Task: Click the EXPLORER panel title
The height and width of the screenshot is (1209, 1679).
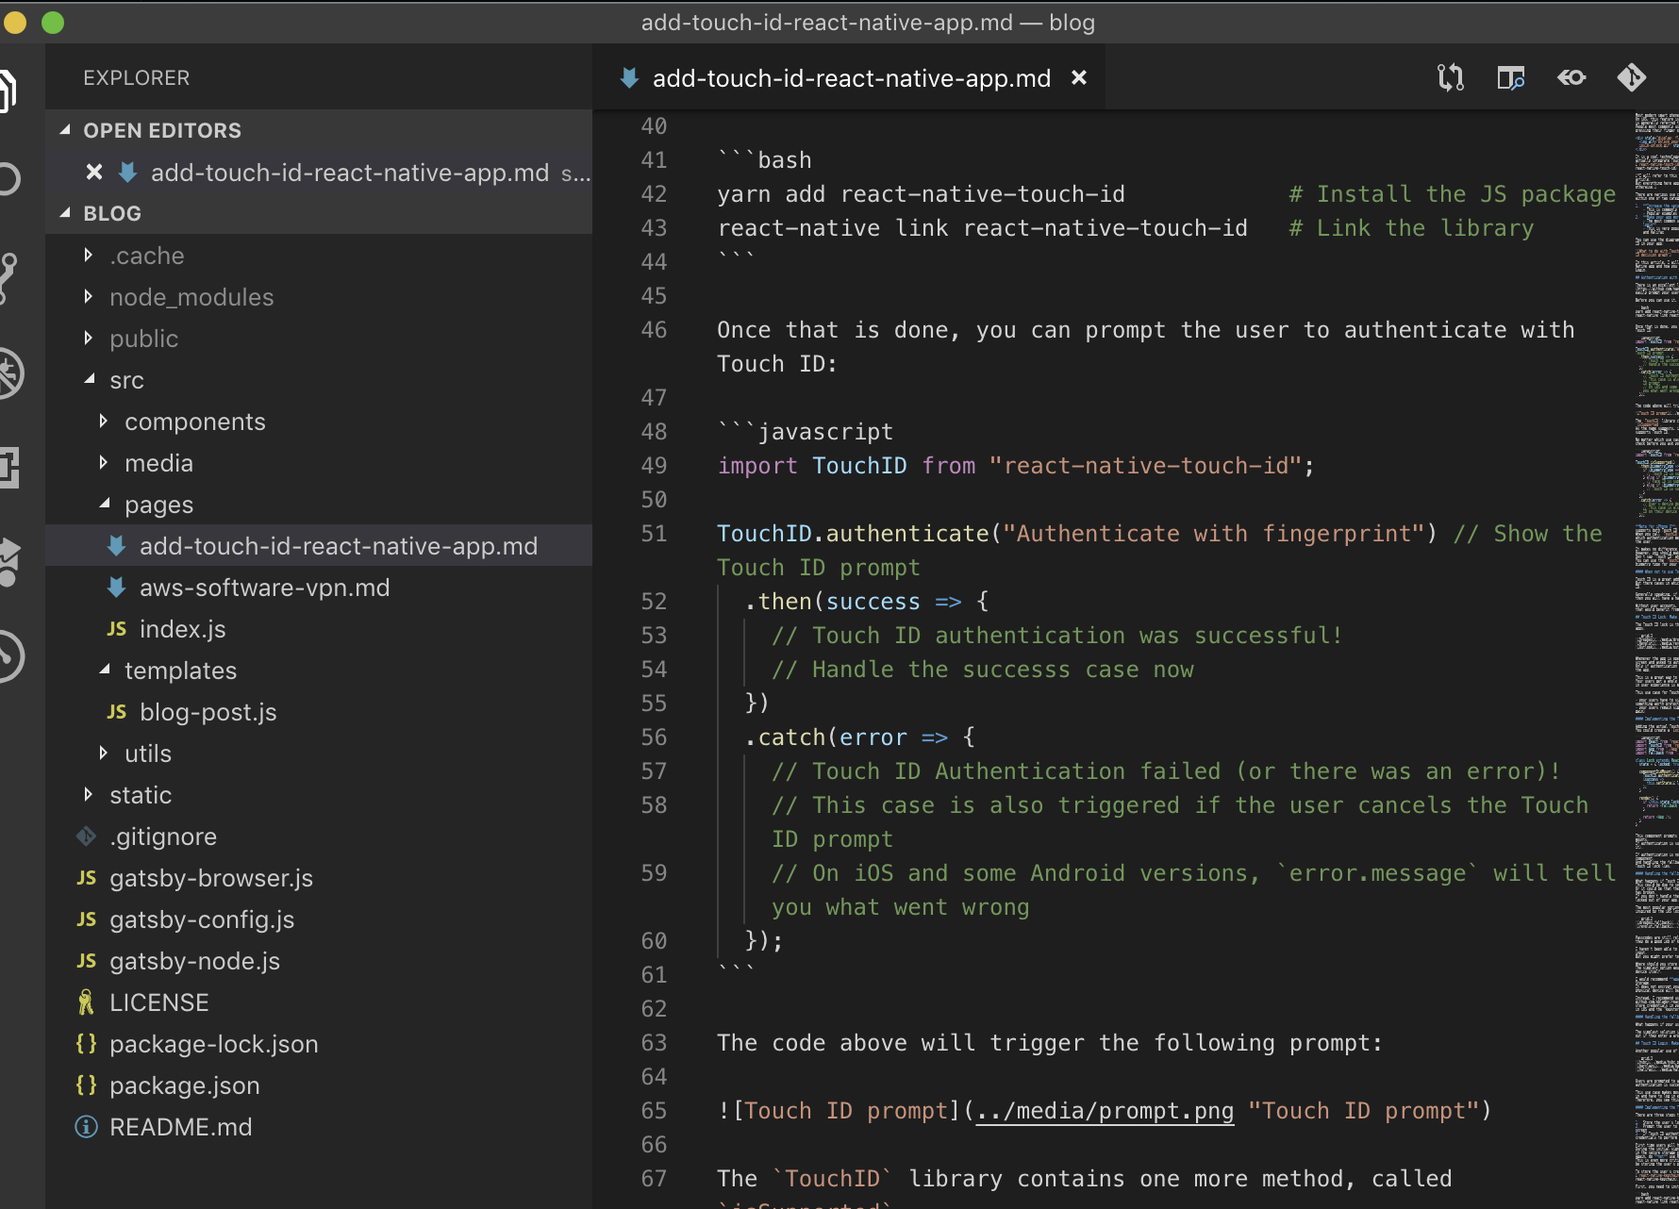Action: point(136,78)
